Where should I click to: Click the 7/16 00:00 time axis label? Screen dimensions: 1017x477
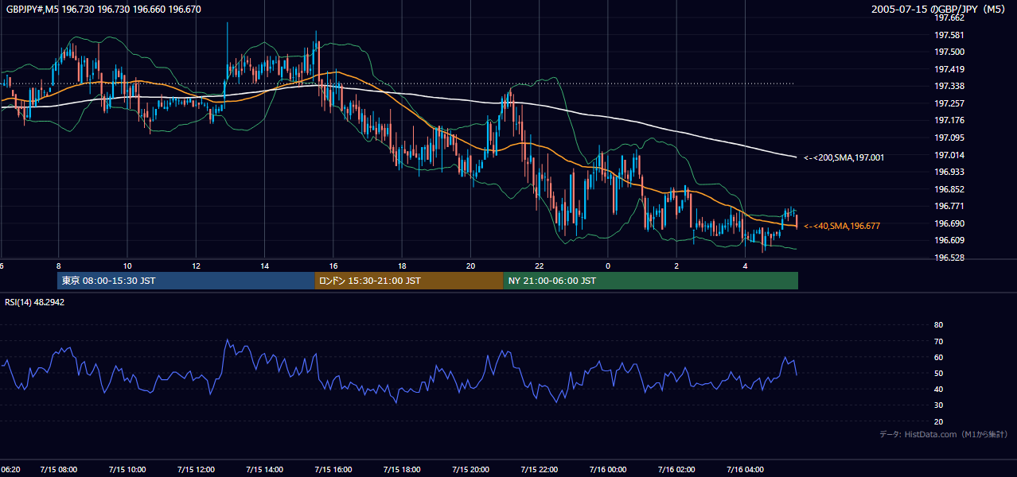(608, 470)
